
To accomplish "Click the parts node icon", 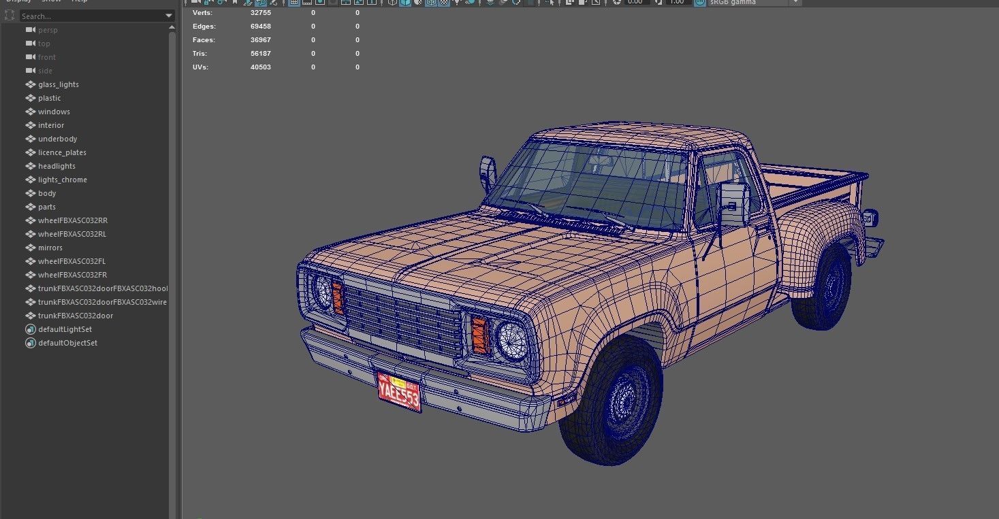I will click(x=30, y=207).
